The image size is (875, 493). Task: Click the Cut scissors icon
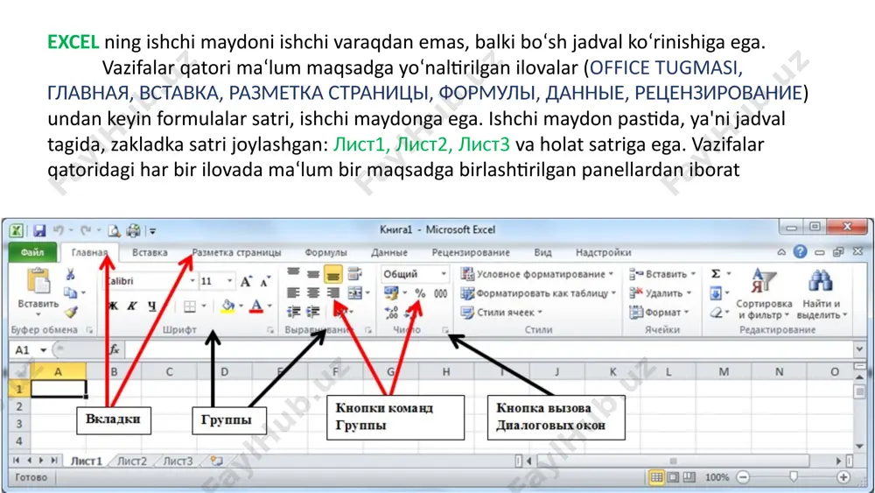[70, 274]
